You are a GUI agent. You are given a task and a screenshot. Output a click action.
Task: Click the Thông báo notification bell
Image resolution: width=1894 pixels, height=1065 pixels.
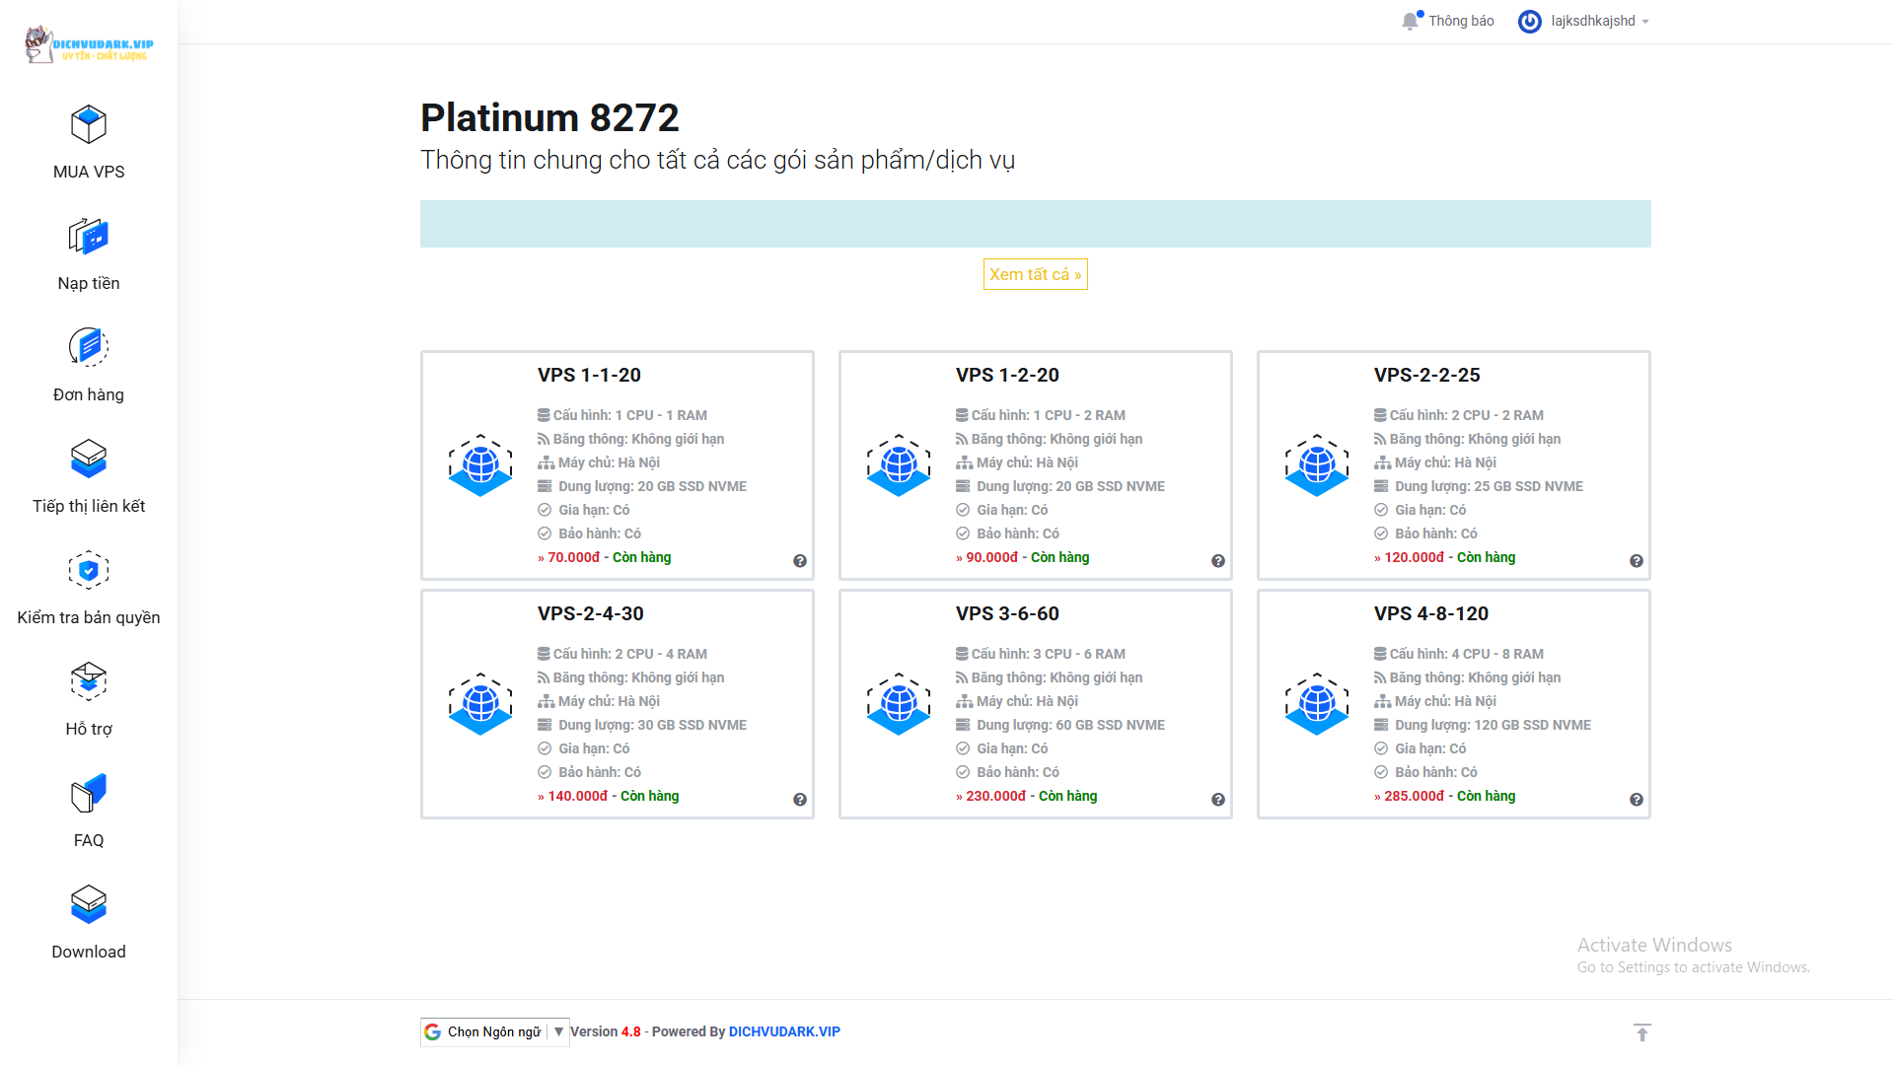click(x=1411, y=21)
